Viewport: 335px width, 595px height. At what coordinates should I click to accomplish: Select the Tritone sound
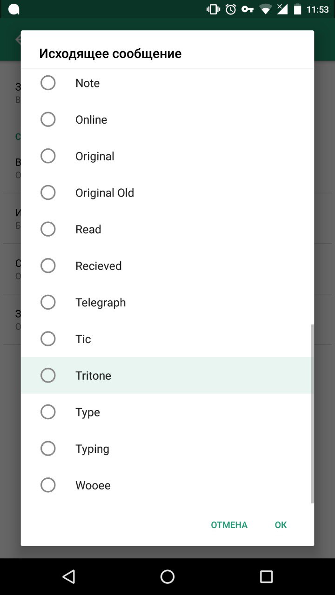pos(48,376)
